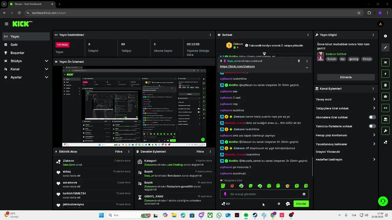Image resolution: width=392 pixels, height=220 pixels.
Task: Open Yasaklanmış kelimeler arrow
Action: tap(374, 144)
